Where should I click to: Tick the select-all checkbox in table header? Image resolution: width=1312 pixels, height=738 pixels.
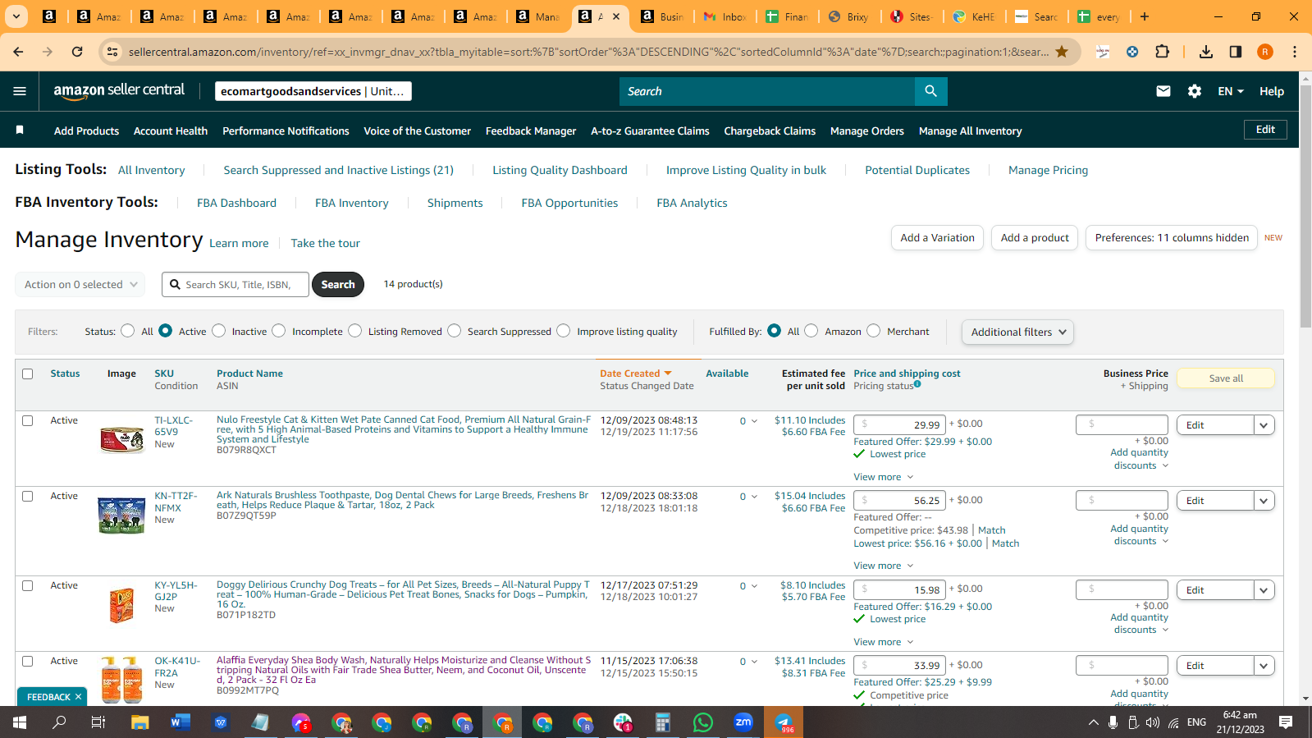(x=28, y=374)
